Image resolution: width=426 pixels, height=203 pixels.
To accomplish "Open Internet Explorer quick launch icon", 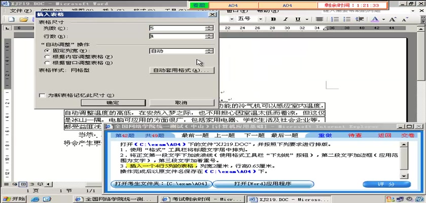I will [35, 199].
